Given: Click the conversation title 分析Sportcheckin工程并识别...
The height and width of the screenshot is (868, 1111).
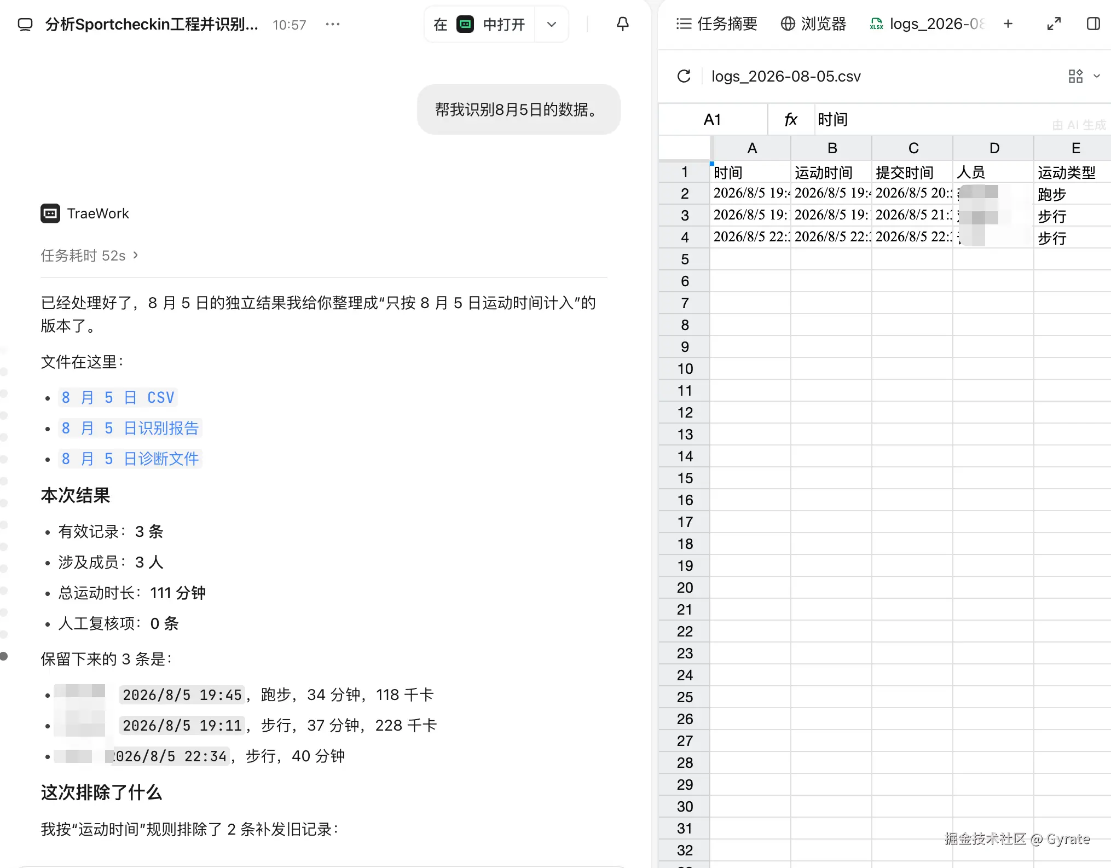Looking at the screenshot, I should 152,24.
